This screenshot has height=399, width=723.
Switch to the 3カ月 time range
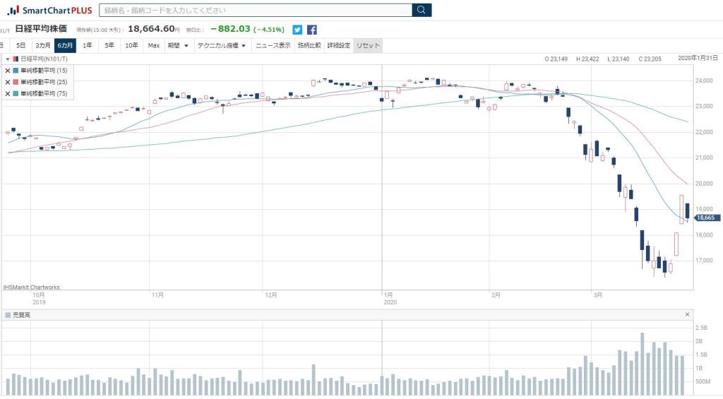click(x=43, y=45)
